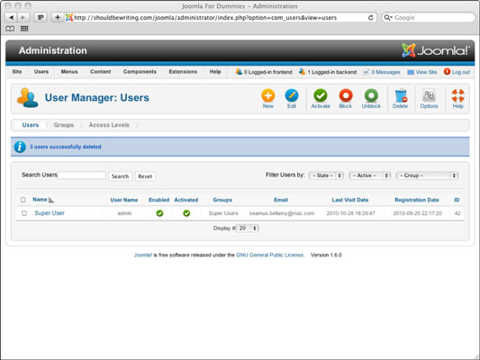Go back with browser back arrow
Screen dimensions: 480x360
12,17
